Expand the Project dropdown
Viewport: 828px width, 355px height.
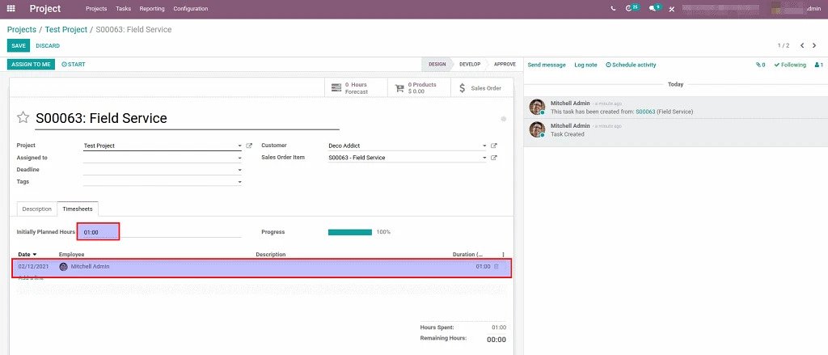click(239, 146)
